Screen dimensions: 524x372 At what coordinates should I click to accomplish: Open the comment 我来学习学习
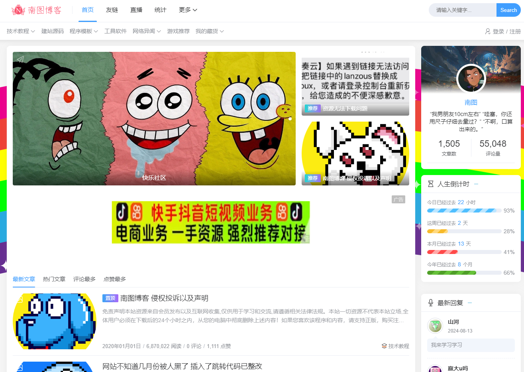pos(471,345)
